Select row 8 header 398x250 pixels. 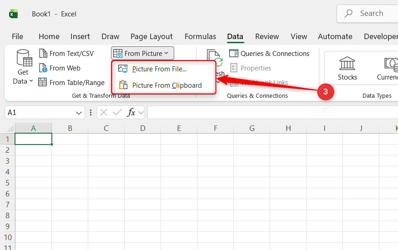click(x=8, y=215)
